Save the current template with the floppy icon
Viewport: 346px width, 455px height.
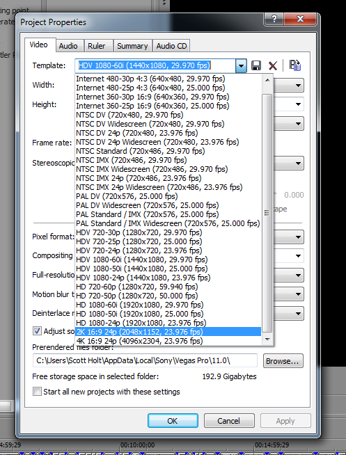tap(255, 65)
